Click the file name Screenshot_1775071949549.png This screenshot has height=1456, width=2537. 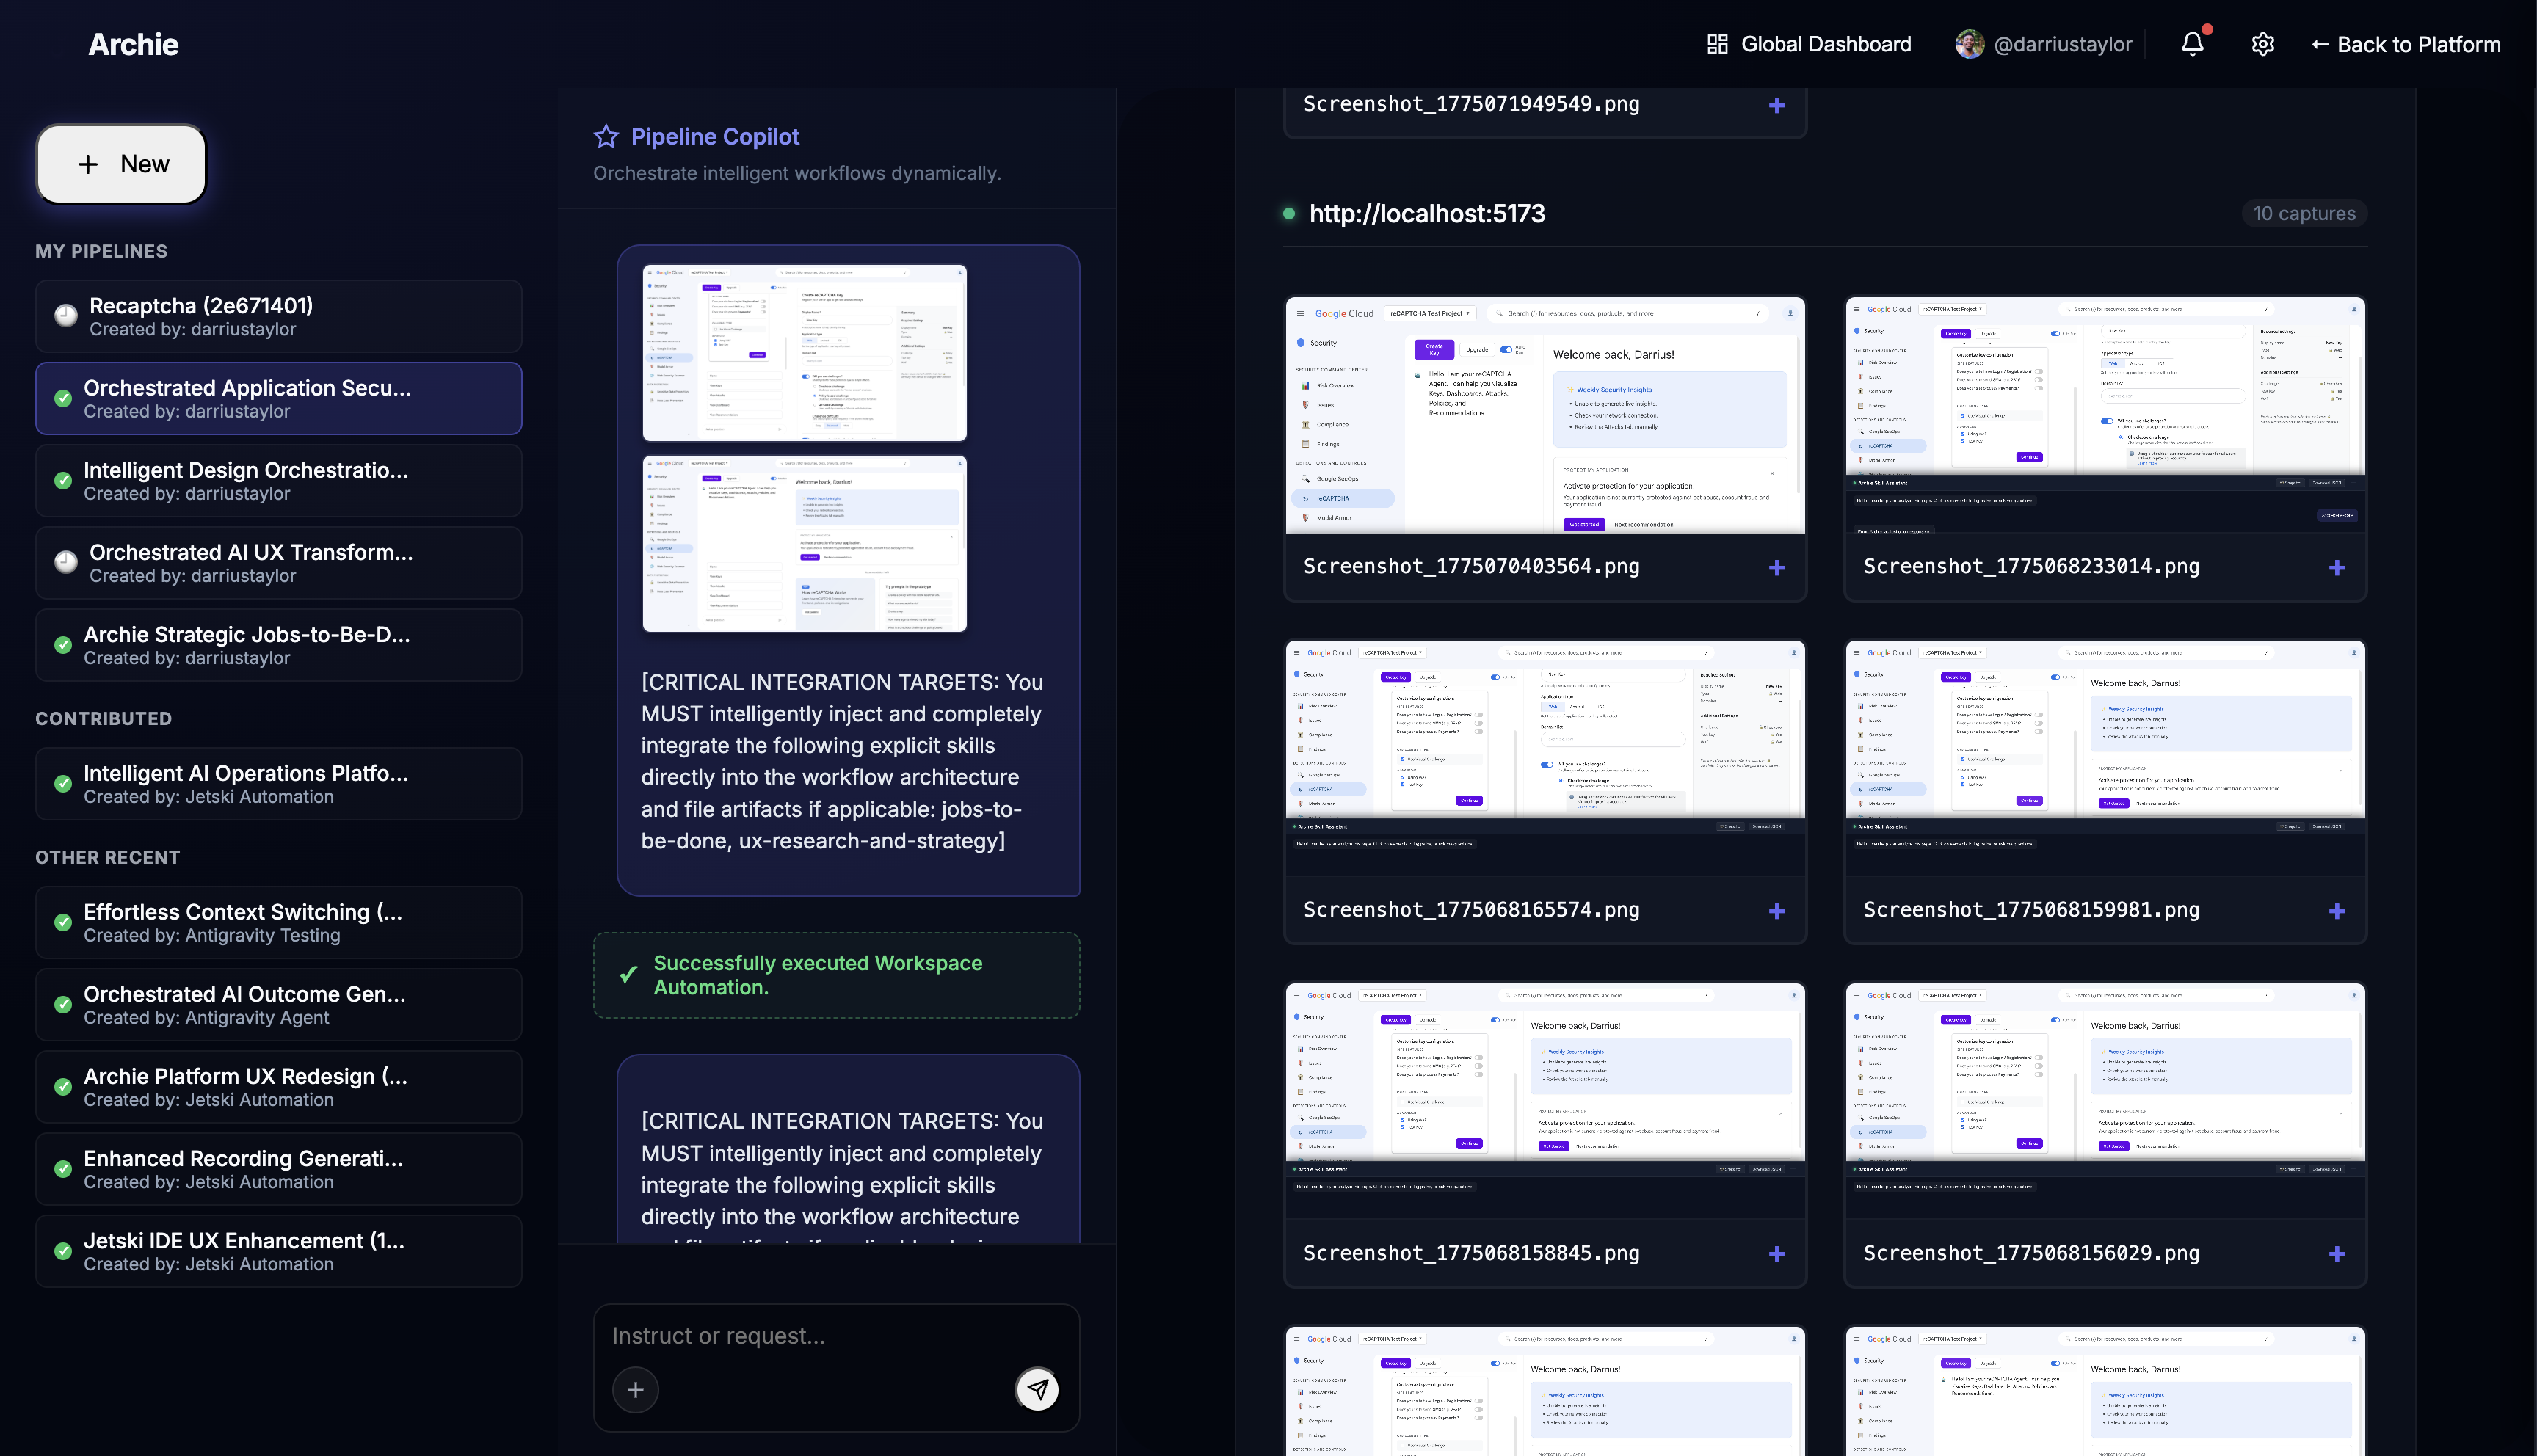(x=1471, y=104)
